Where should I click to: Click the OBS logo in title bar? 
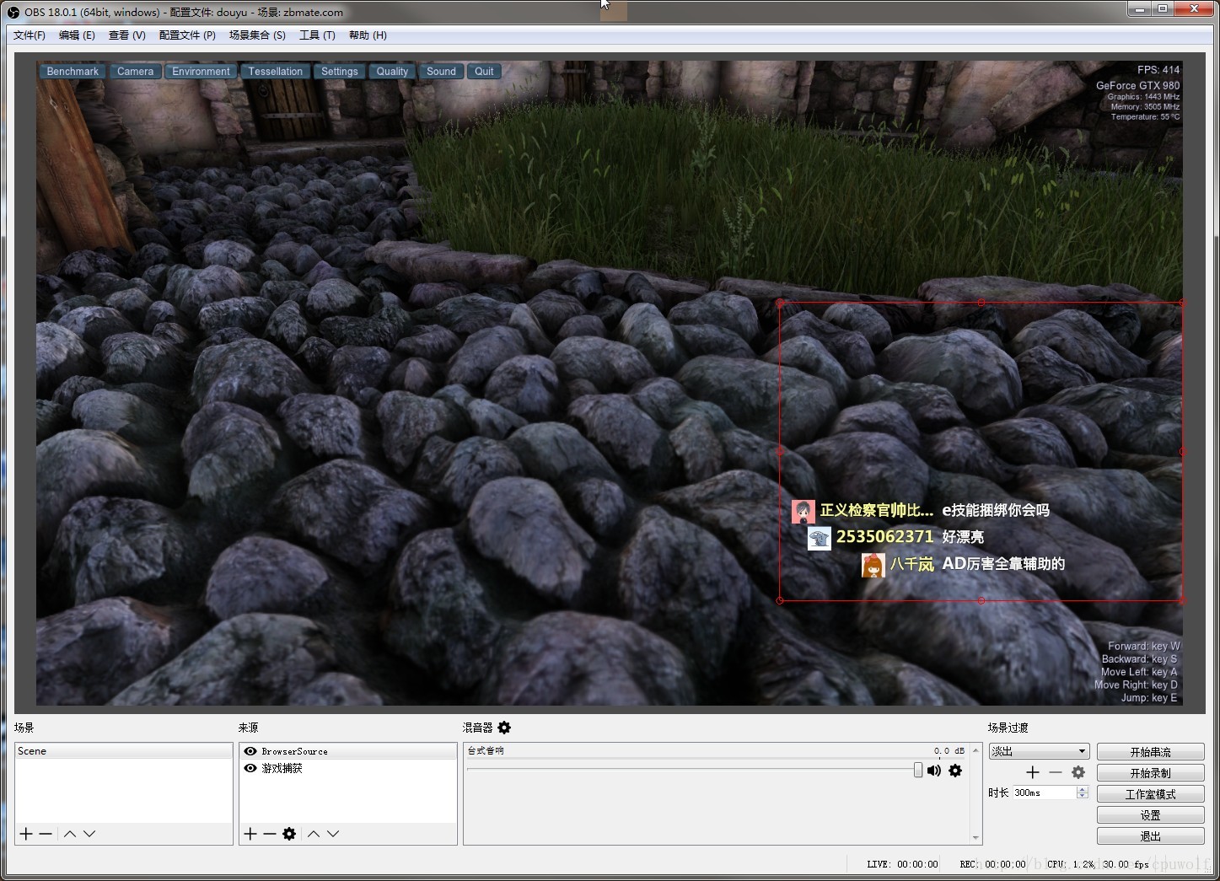[x=13, y=12]
